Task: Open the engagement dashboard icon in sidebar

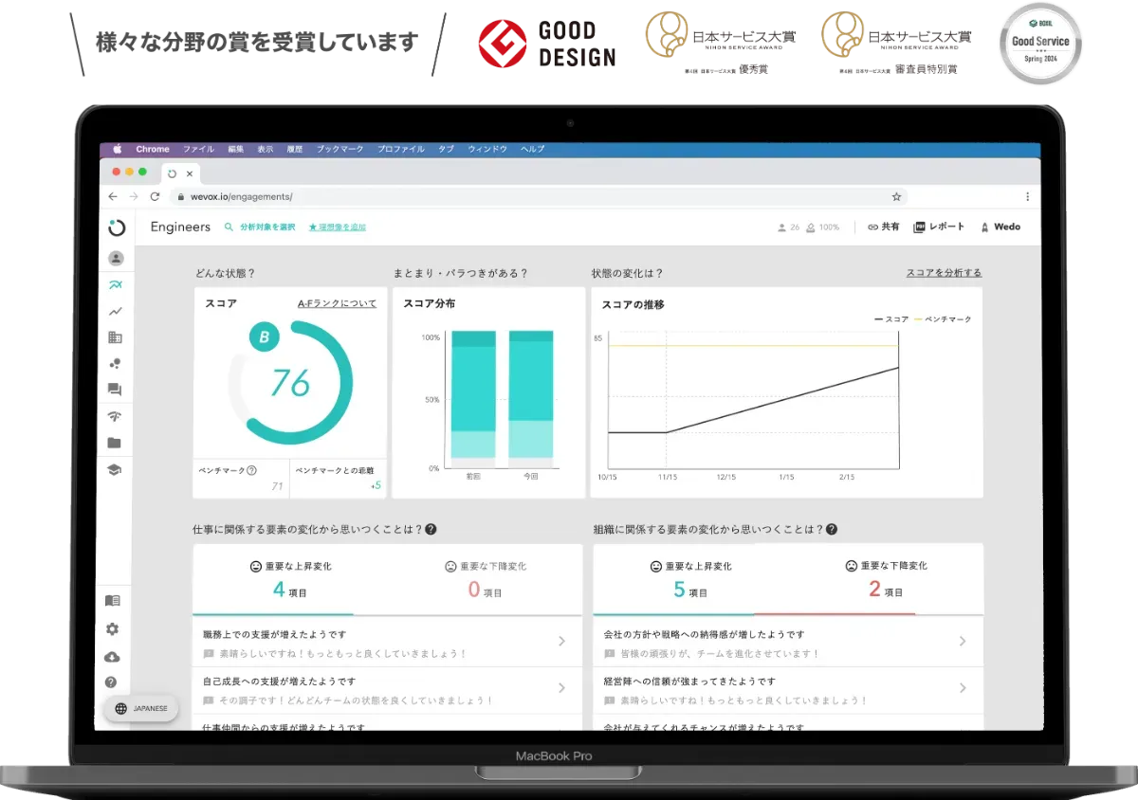Action: (x=116, y=284)
